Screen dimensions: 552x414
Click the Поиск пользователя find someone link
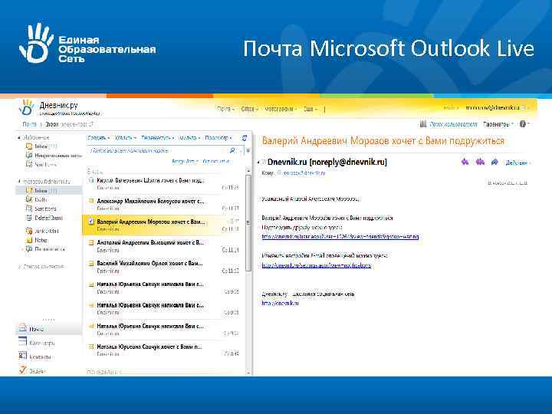click(453, 124)
